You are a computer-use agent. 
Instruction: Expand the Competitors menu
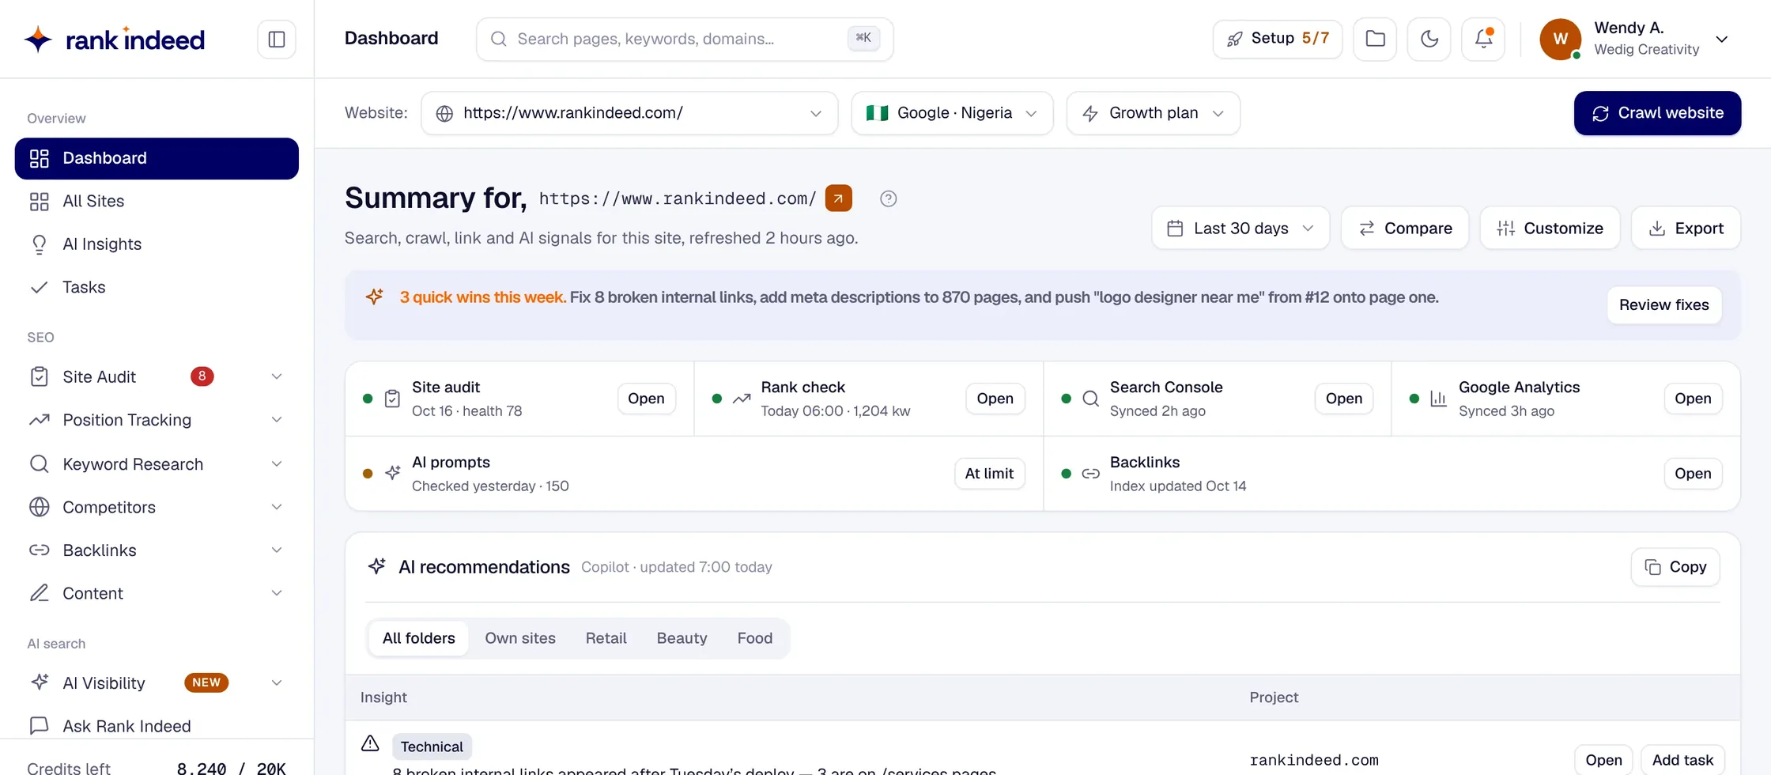(277, 507)
